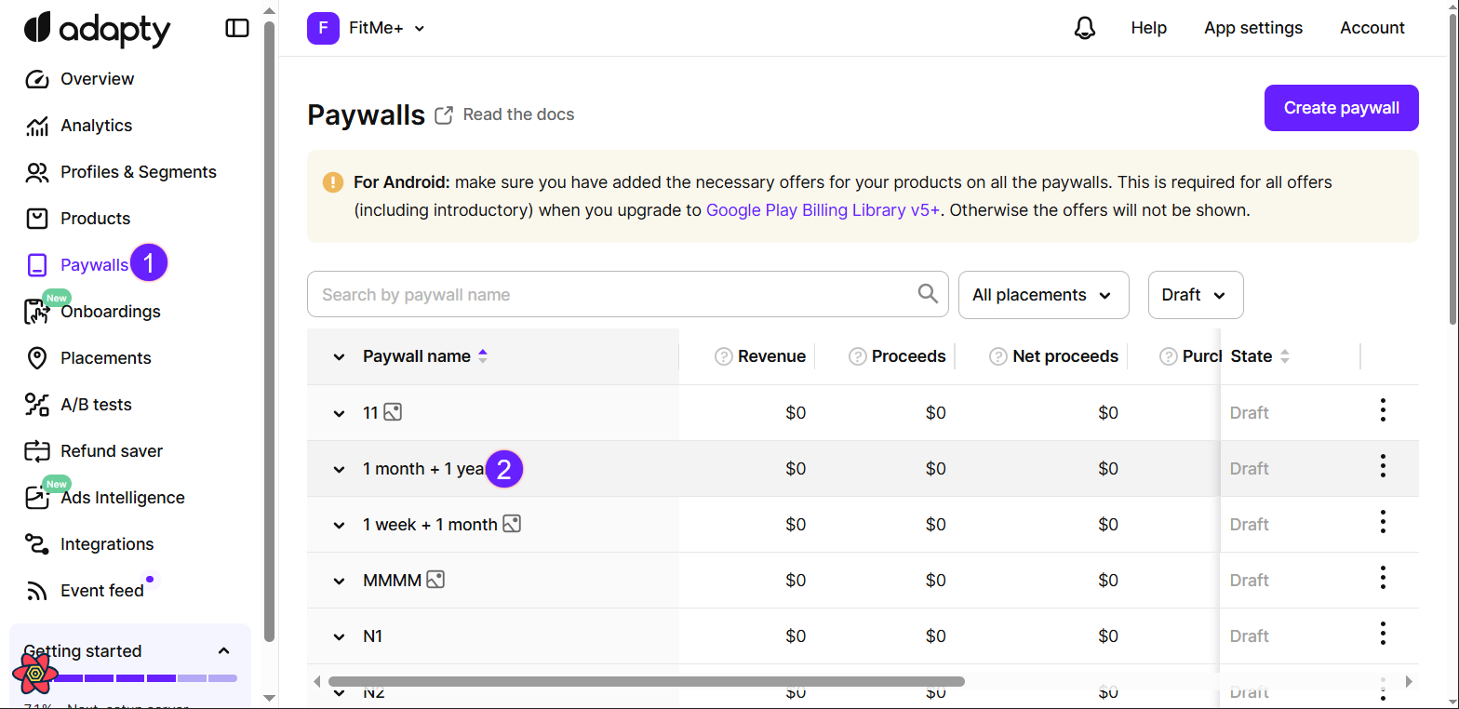This screenshot has height=709, width=1459.
Task: Click the Create paywall button
Action: [x=1341, y=108]
